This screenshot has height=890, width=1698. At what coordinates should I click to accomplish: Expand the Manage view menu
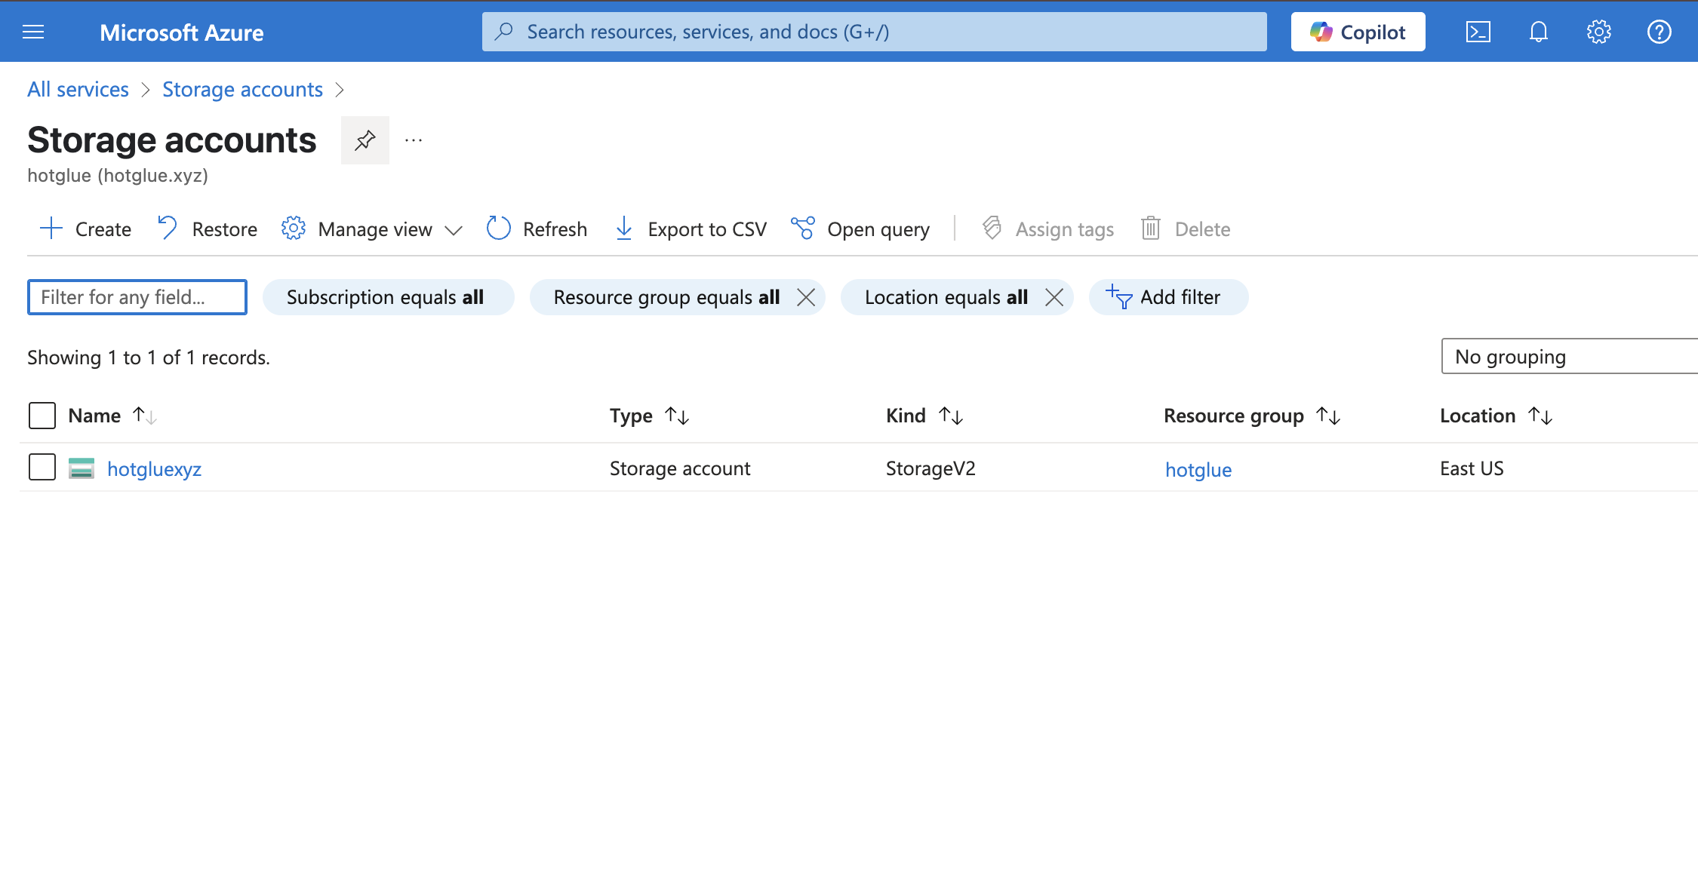(x=371, y=229)
